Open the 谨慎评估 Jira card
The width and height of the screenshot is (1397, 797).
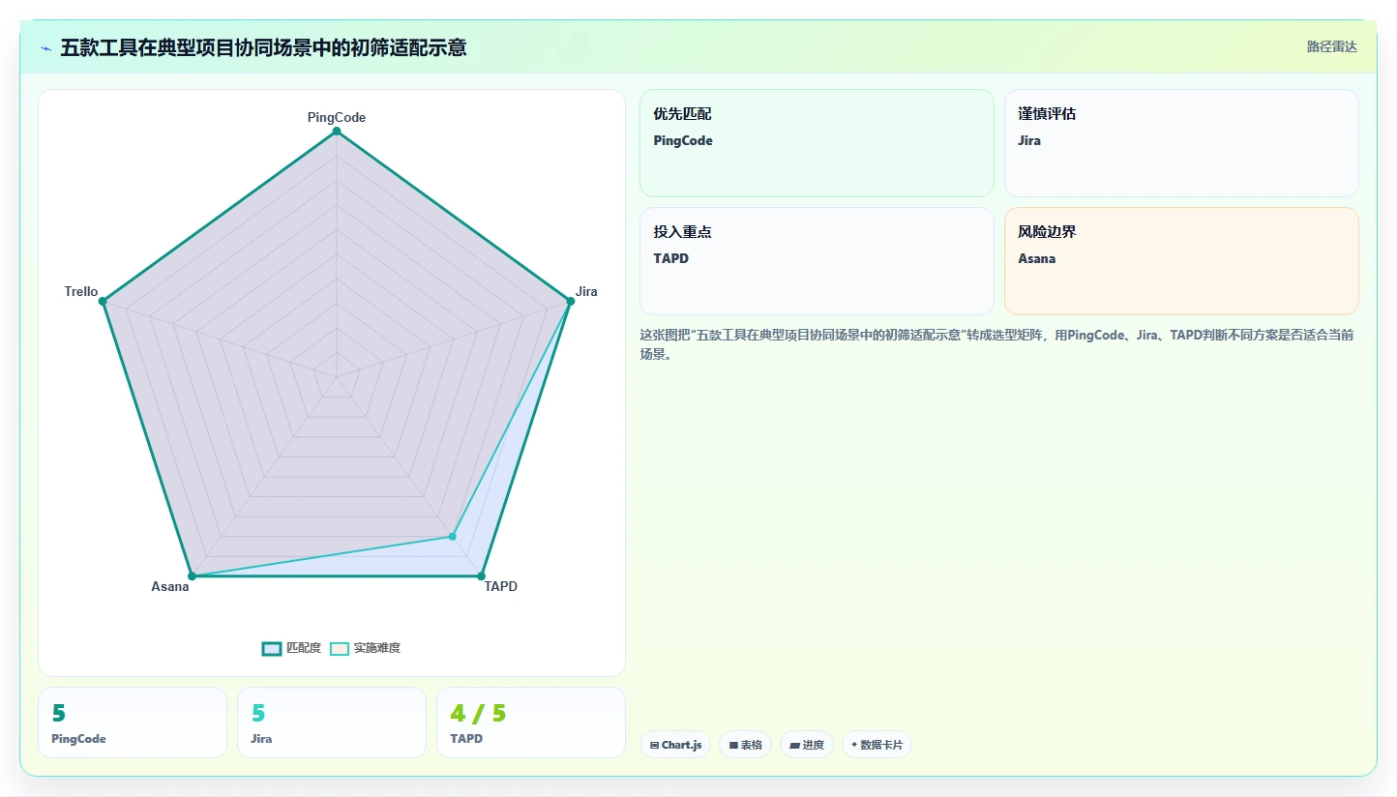(1181, 143)
